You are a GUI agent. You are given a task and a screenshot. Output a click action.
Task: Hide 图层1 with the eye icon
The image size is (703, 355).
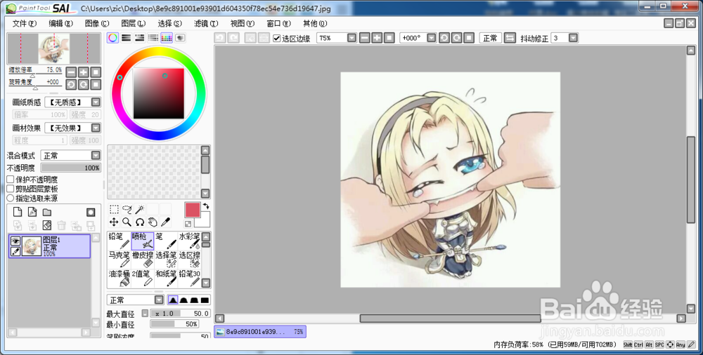[x=15, y=241]
